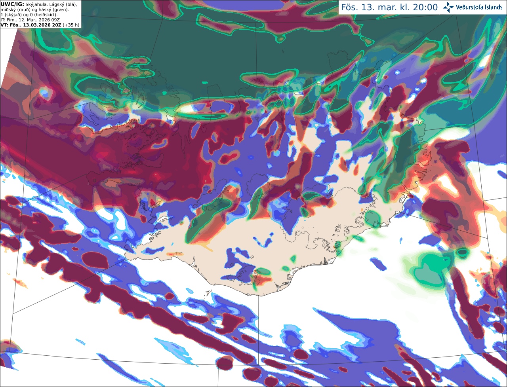Click the '1 (skýjað) og 0 (heiðskírt).' line
The width and height of the screenshot is (507, 387).
pos(29,15)
